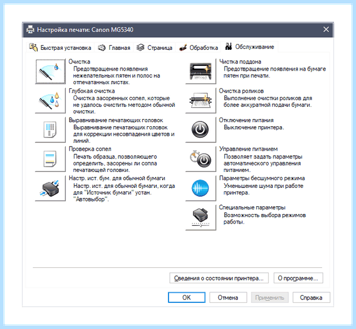
Task: Click Проверка сопел heading text
Action: click(90, 149)
